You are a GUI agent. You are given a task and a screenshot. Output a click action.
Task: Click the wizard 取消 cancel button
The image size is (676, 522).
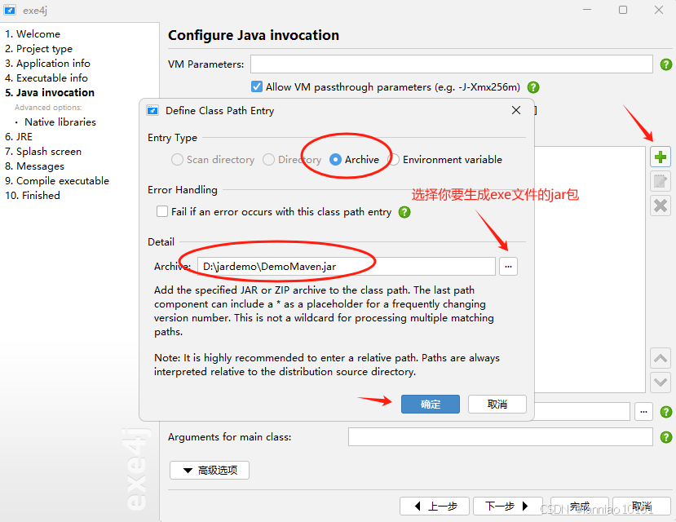(x=642, y=506)
